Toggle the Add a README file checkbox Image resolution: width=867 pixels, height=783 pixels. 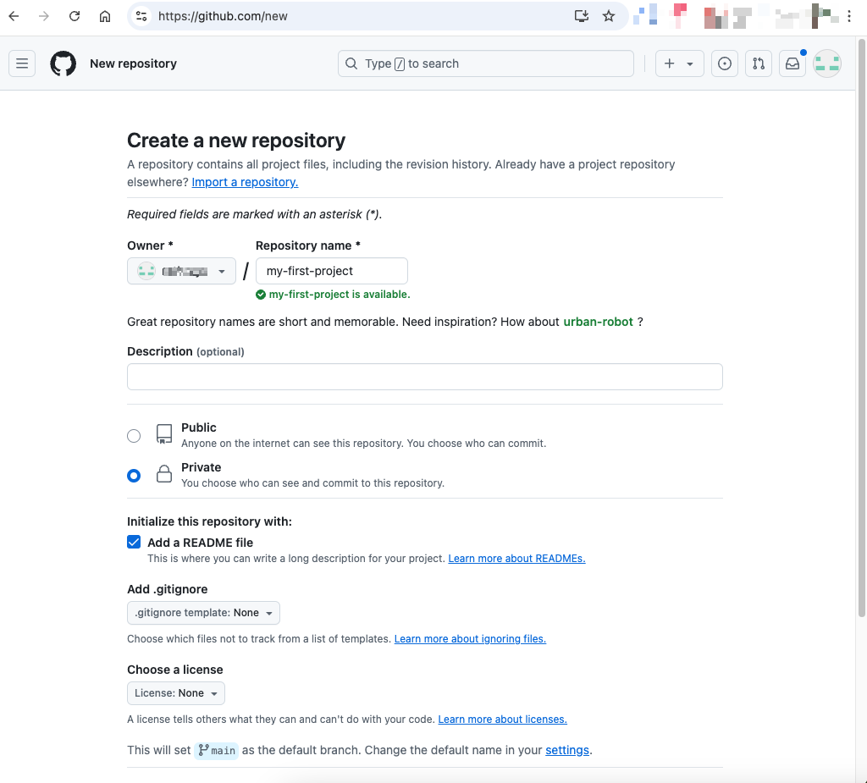(134, 542)
